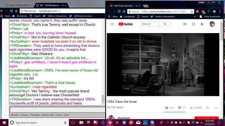The width and height of the screenshot is (225, 126).
Task: Show hidden system tray icons
Action: point(167,123)
